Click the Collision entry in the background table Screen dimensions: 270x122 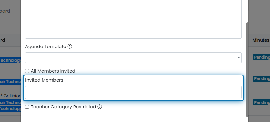(x=12, y=96)
